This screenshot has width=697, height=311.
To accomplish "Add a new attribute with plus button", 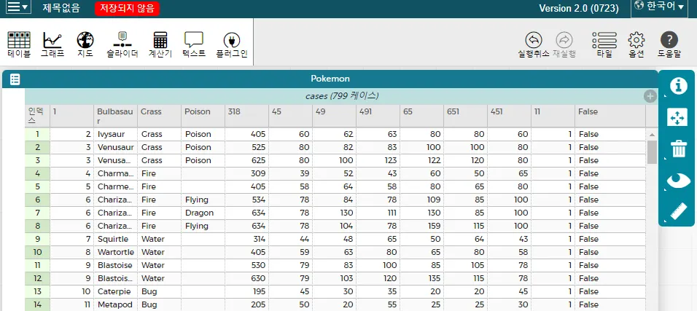I will point(650,96).
